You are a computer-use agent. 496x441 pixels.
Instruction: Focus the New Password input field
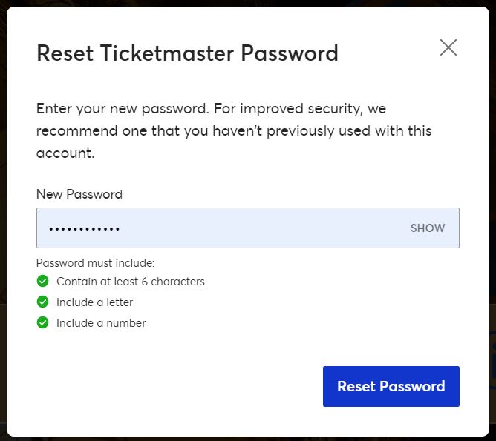click(x=248, y=228)
